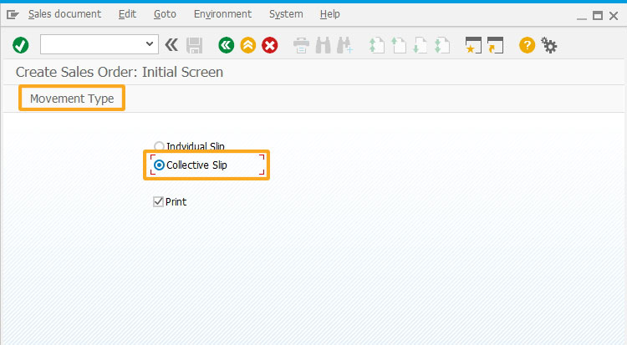627x345 pixels.
Task: Open the Edit menu
Action: pos(127,14)
